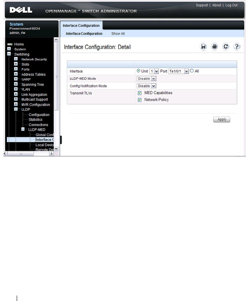Open the Unit number dropdown

point(154,71)
